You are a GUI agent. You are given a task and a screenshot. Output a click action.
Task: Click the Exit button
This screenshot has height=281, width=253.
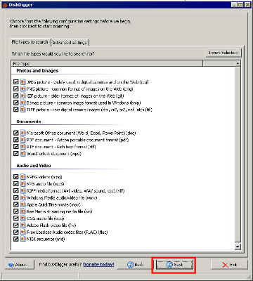[229, 265]
